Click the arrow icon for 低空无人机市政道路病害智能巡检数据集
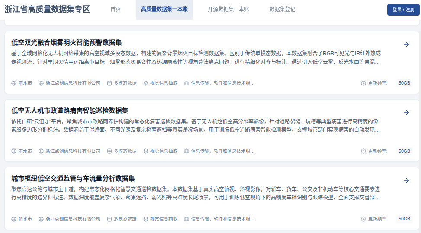Screen dimensions: 421x233 coord(406,113)
